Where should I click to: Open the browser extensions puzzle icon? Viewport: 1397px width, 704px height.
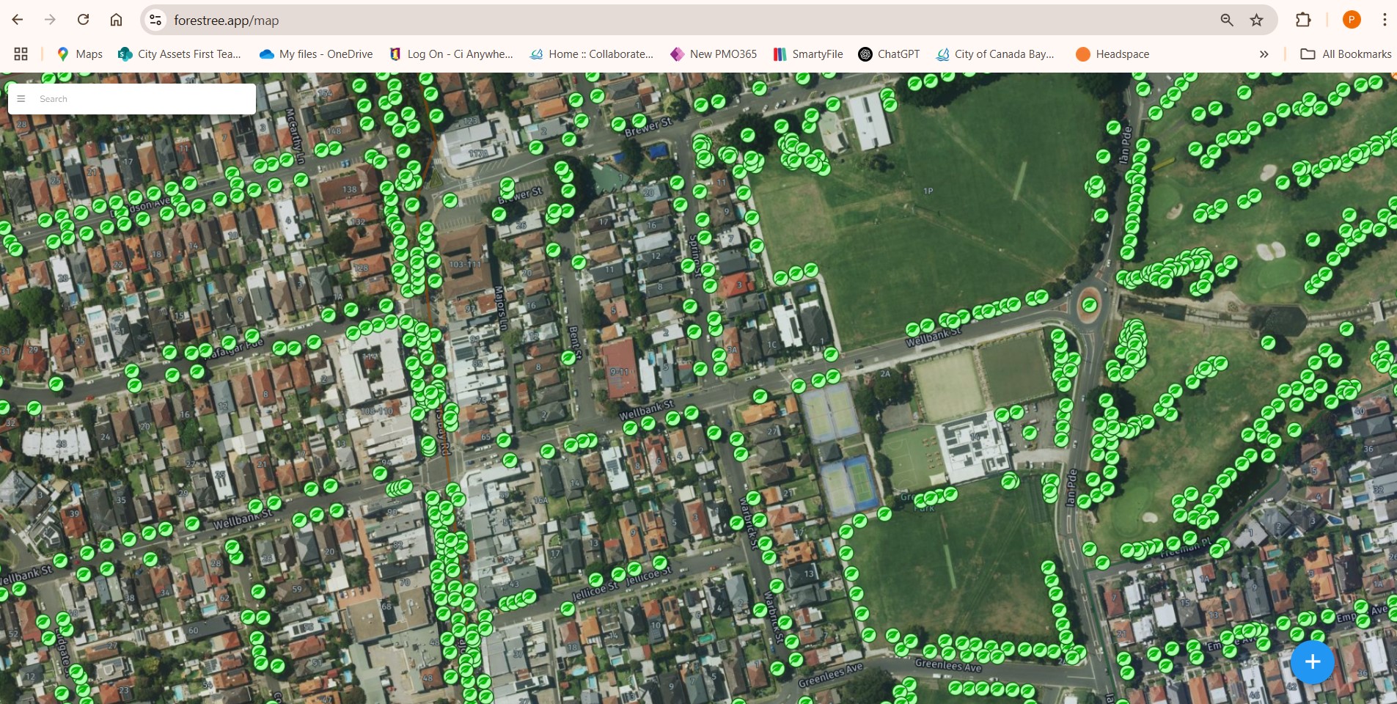coord(1303,20)
